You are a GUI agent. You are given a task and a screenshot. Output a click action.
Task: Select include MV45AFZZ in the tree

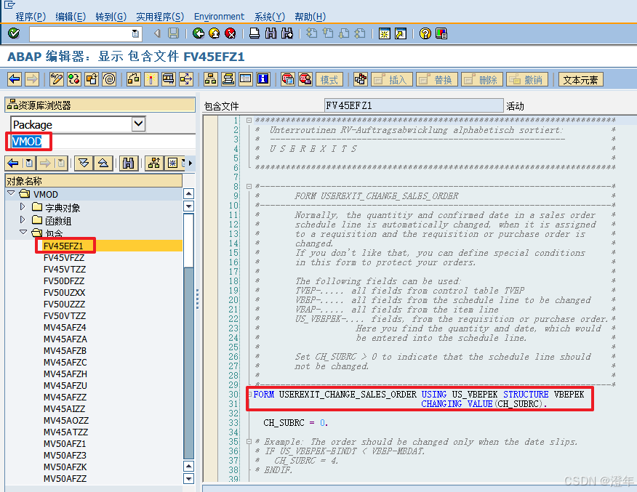tap(65, 397)
